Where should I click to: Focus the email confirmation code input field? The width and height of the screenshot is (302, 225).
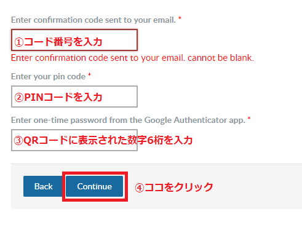[x=74, y=40]
